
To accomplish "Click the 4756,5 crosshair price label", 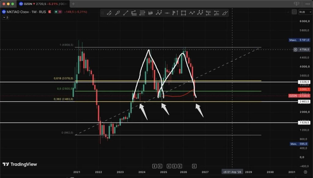I will coord(304,50).
